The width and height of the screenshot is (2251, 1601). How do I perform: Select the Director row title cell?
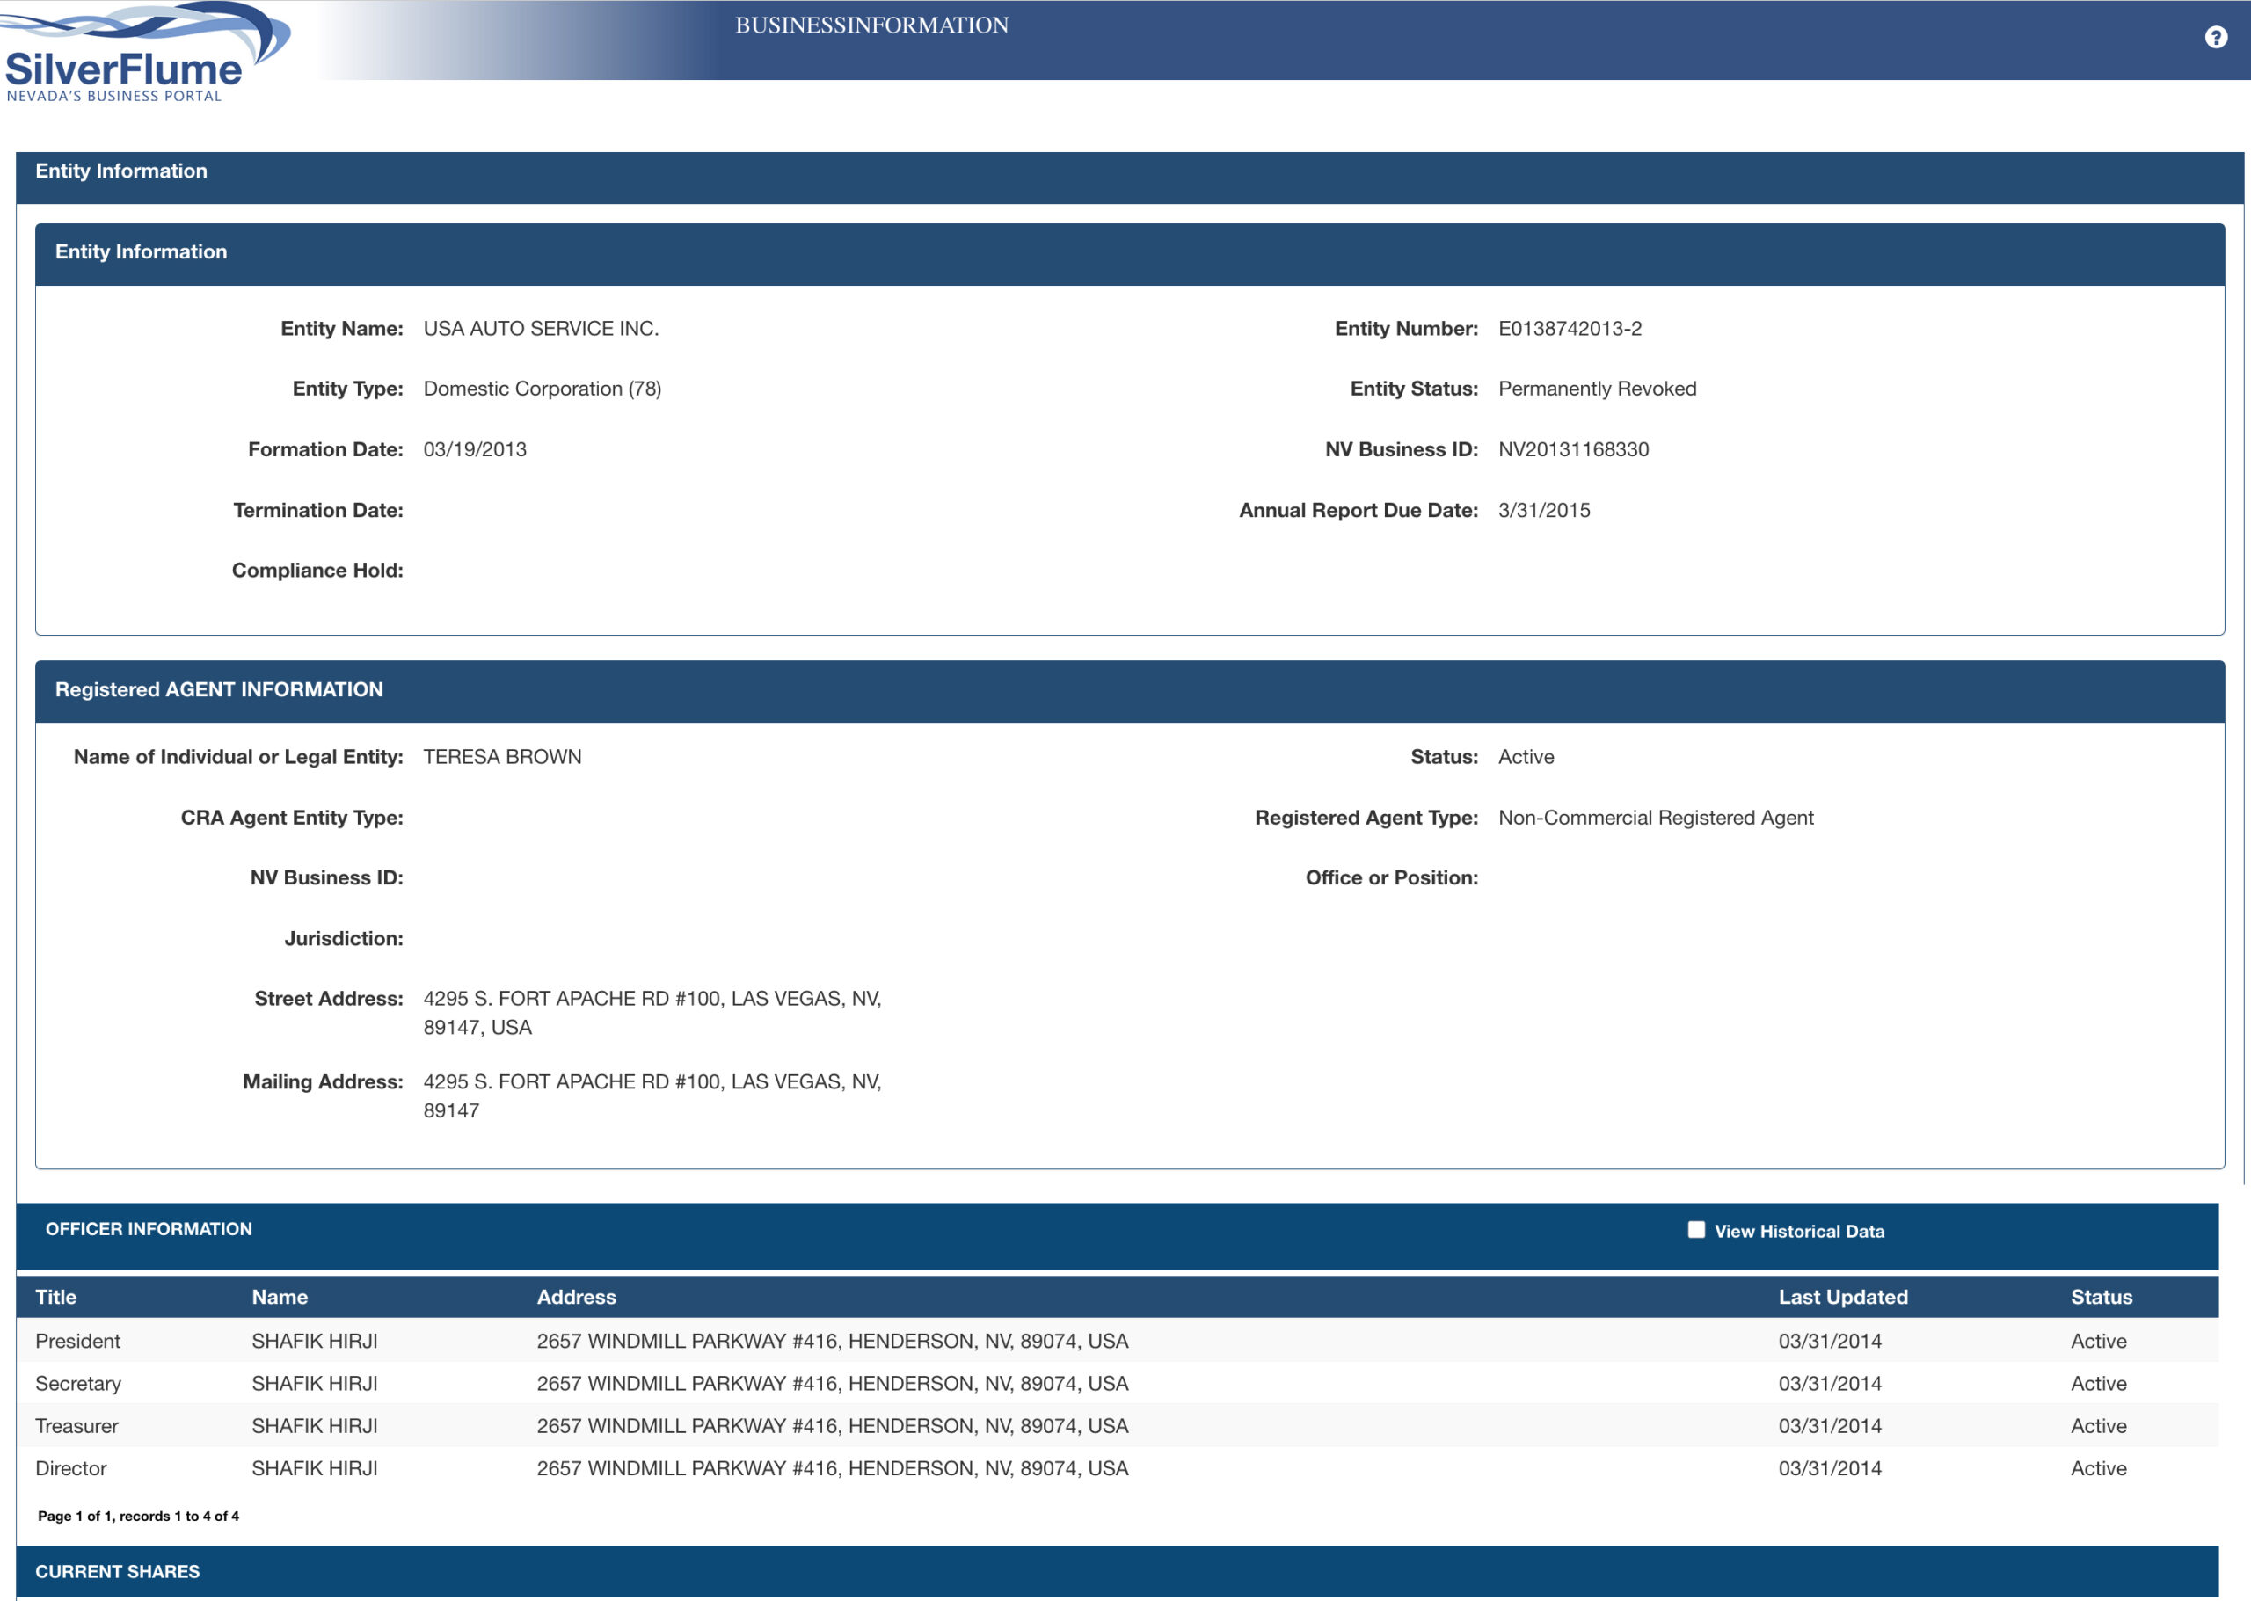point(71,1468)
